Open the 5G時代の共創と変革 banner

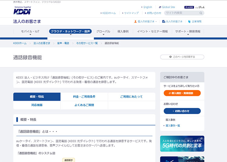point(182,144)
